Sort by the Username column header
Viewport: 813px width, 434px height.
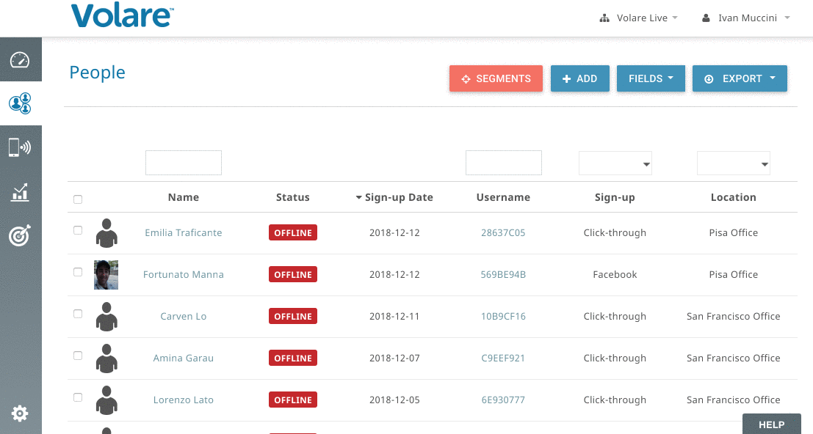[x=504, y=198]
